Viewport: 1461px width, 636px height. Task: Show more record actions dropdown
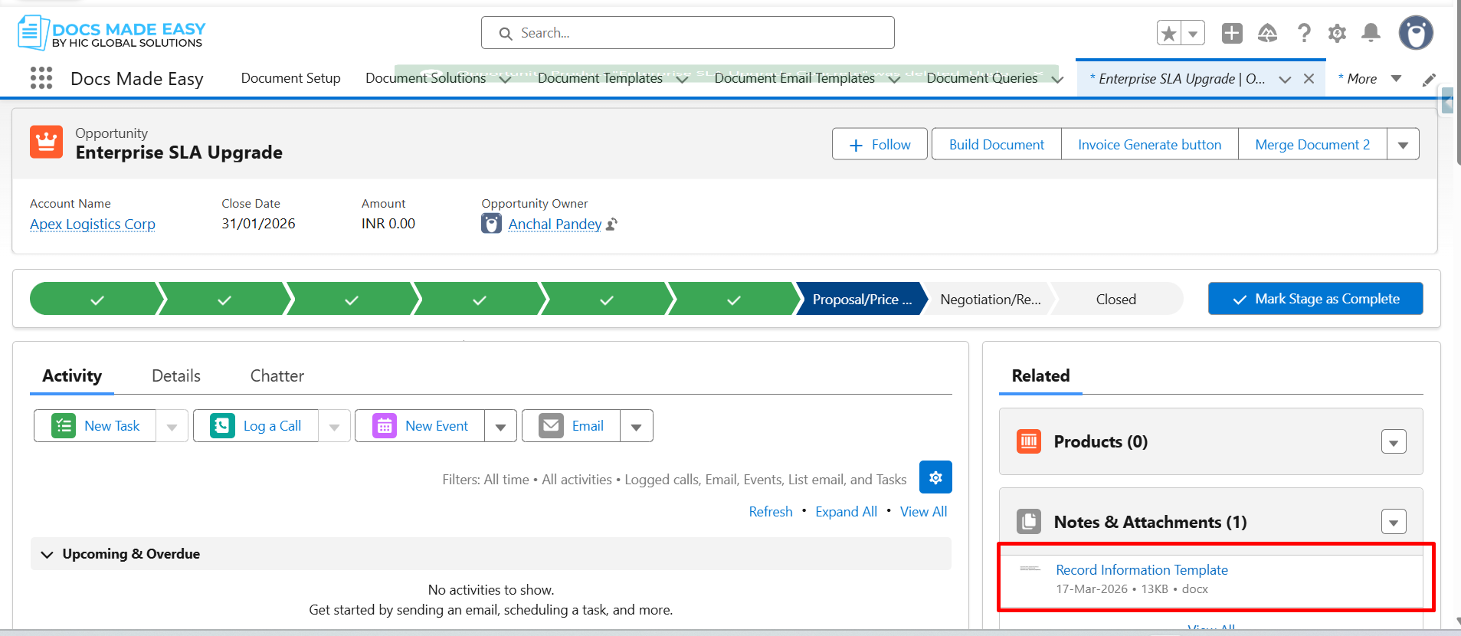(1403, 145)
